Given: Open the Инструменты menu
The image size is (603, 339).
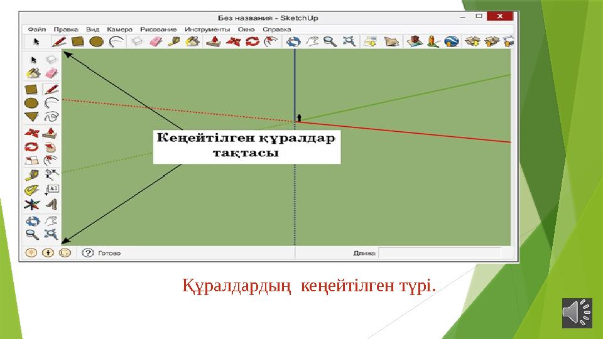Looking at the screenshot, I should [207, 30].
